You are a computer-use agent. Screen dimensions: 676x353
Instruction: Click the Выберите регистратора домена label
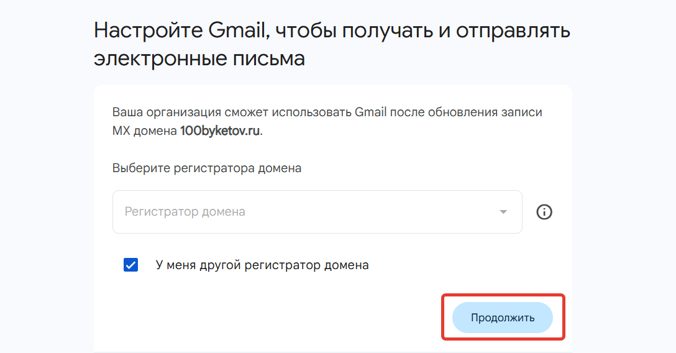pyautogui.click(x=207, y=168)
